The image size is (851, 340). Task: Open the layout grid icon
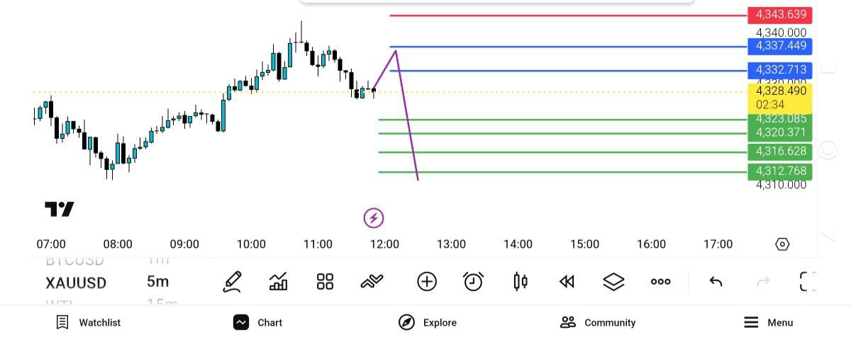click(x=325, y=282)
